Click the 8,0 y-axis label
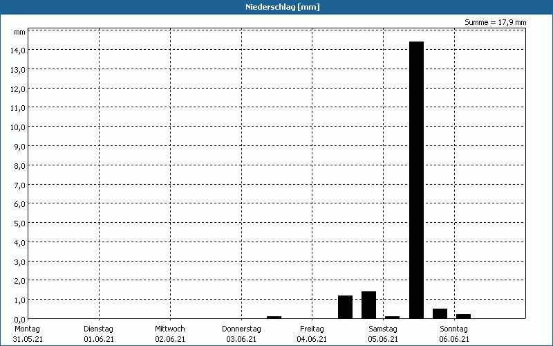The width and height of the screenshot is (553, 346). pos(19,166)
